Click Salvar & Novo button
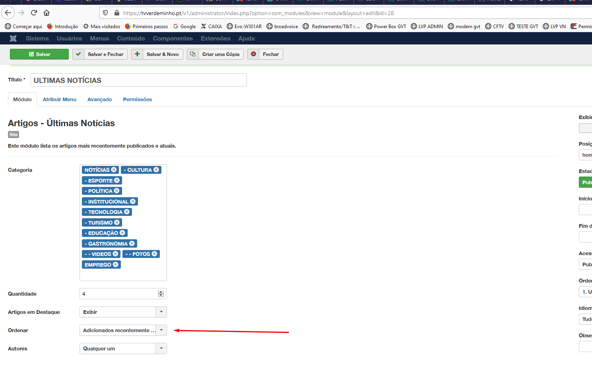592x375 pixels. tap(157, 54)
